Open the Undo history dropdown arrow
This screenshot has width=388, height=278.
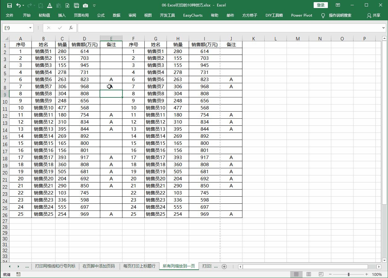pyautogui.click(x=23, y=6)
